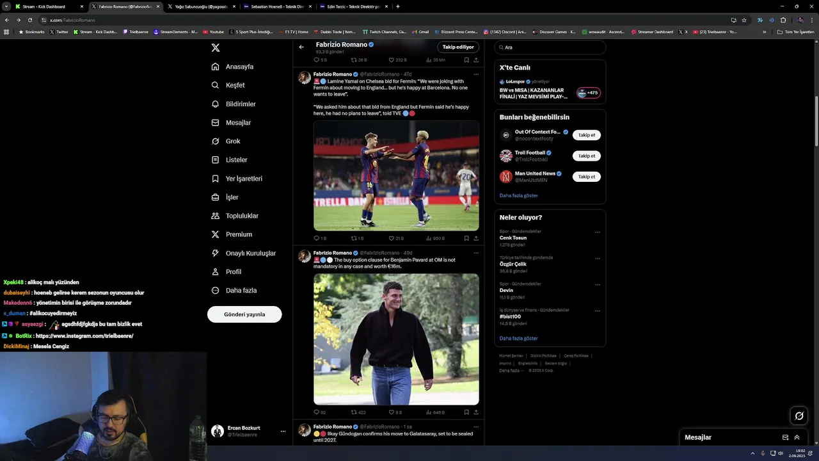Switch to Yağız Sabuncuoğlu tab
The image size is (819, 461).
pyautogui.click(x=201, y=6)
